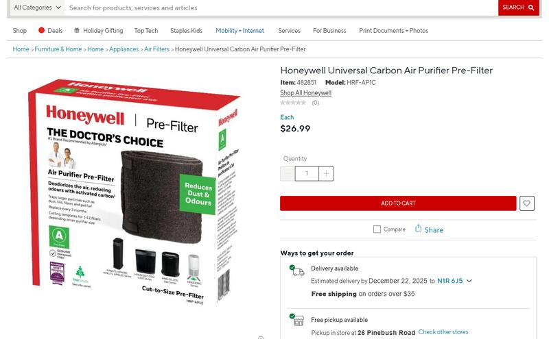The width and height of the screenshot is (549, 339).
Task: Click the delivery truck icon
Action: pyautogui.click(x=296, y=271)
